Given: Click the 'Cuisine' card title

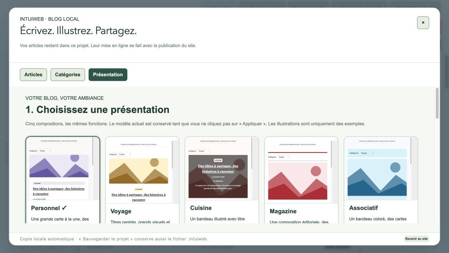Looking at the screenshot, I should (x=201, y=208).
